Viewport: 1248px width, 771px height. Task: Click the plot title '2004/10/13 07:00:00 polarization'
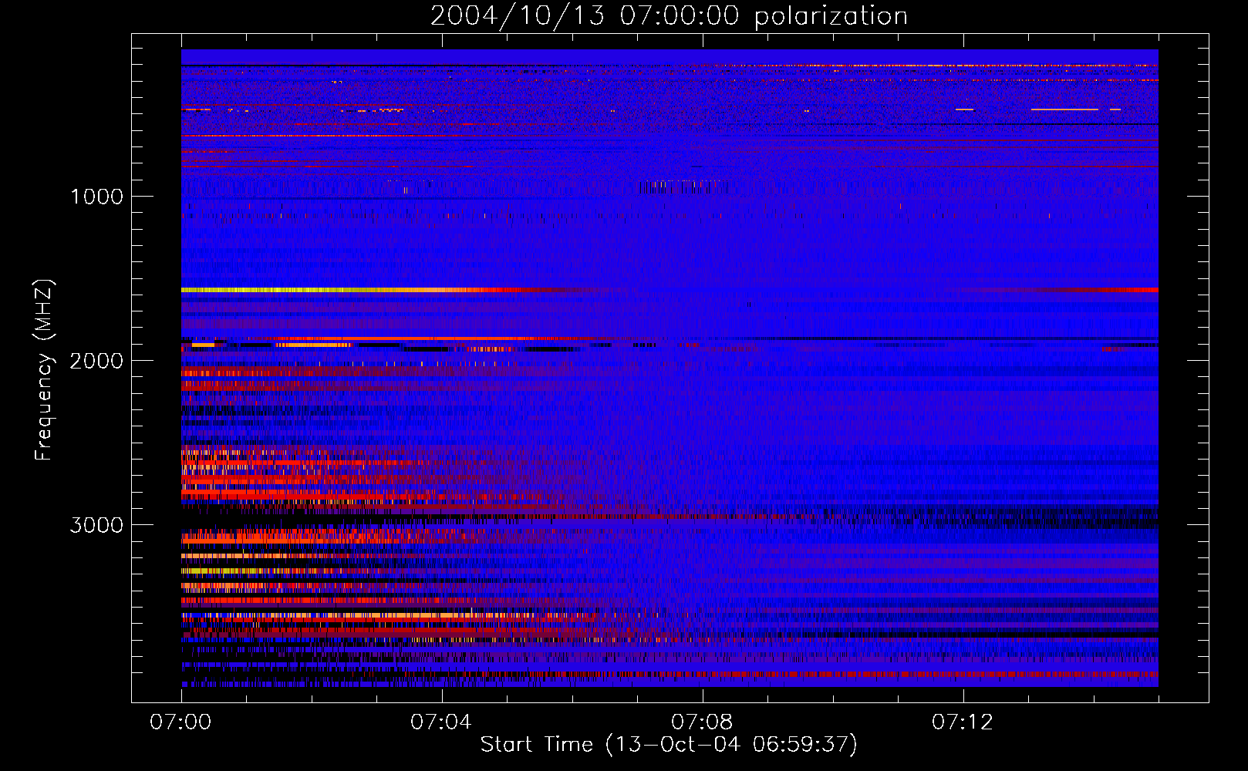click(669, 15)
